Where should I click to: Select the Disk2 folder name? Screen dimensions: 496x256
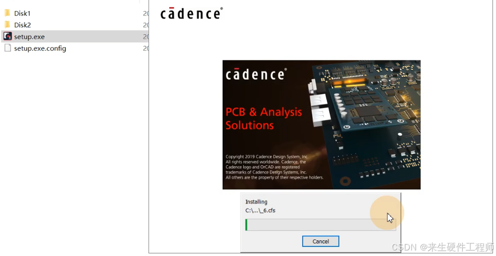coord(23,25)
